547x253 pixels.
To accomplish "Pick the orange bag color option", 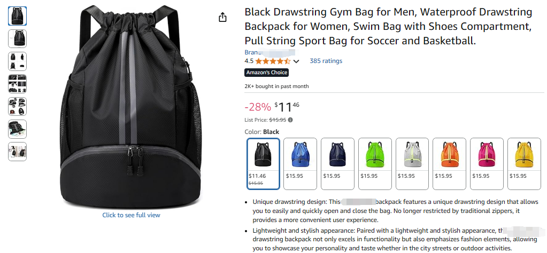I will pos(449,163).
